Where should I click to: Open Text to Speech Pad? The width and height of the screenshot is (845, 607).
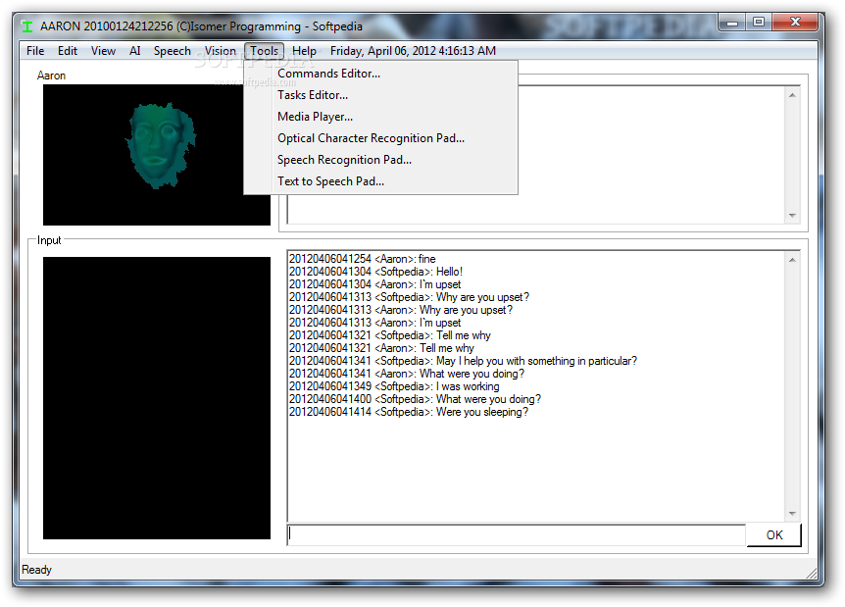pos(381,181)
